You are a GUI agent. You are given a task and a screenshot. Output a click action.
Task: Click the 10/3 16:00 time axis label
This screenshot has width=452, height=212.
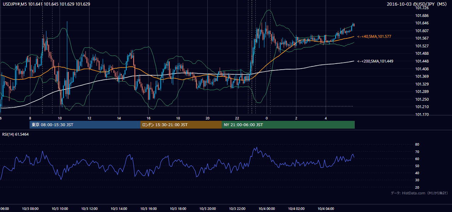tap(149, 208)
